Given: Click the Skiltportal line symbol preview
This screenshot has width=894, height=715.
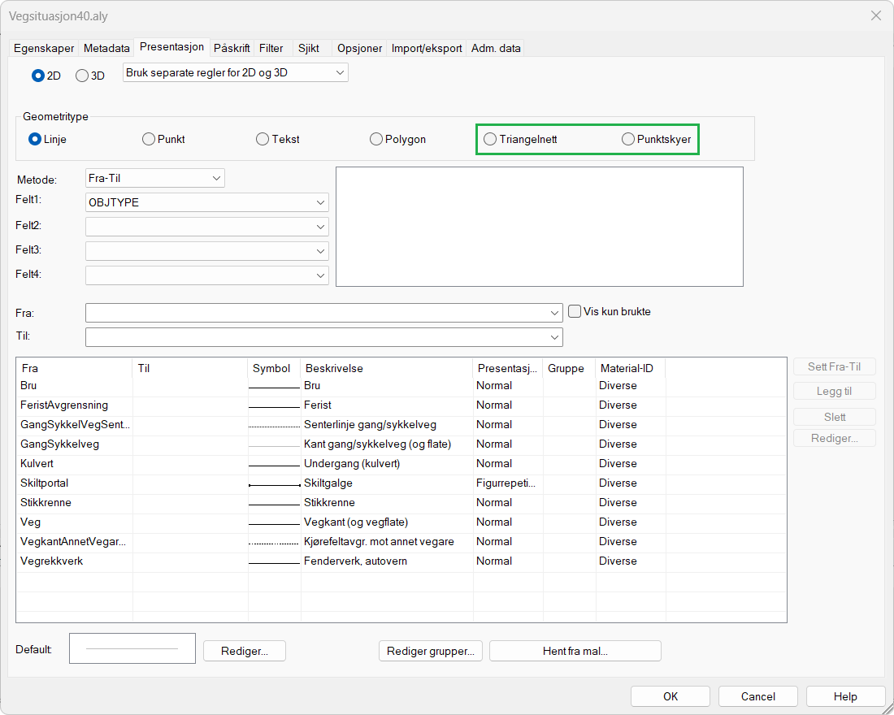Looking at the screenshot, I should click(274, 483).
